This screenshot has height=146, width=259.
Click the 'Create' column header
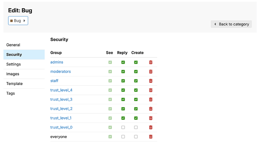(137, 53)
